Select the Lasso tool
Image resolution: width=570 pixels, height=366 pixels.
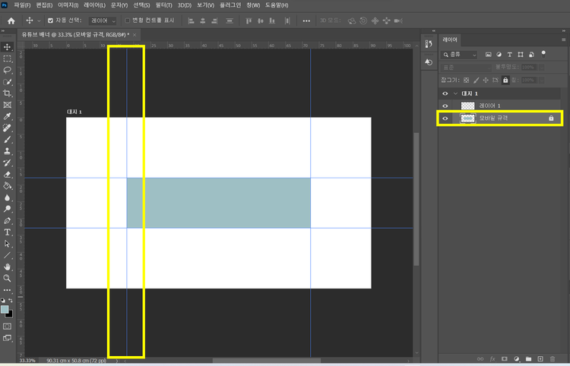pos(8,70)
